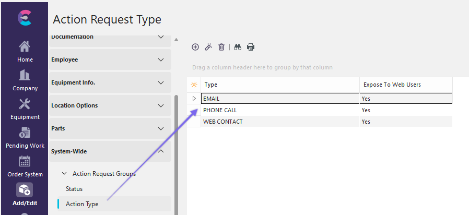This screenshot has height=215, width=469.
Task: Select the Action Type menu item
Action: click(82, 204)
